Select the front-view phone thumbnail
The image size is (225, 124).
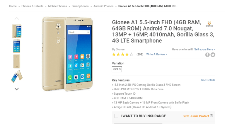point(17,46)
